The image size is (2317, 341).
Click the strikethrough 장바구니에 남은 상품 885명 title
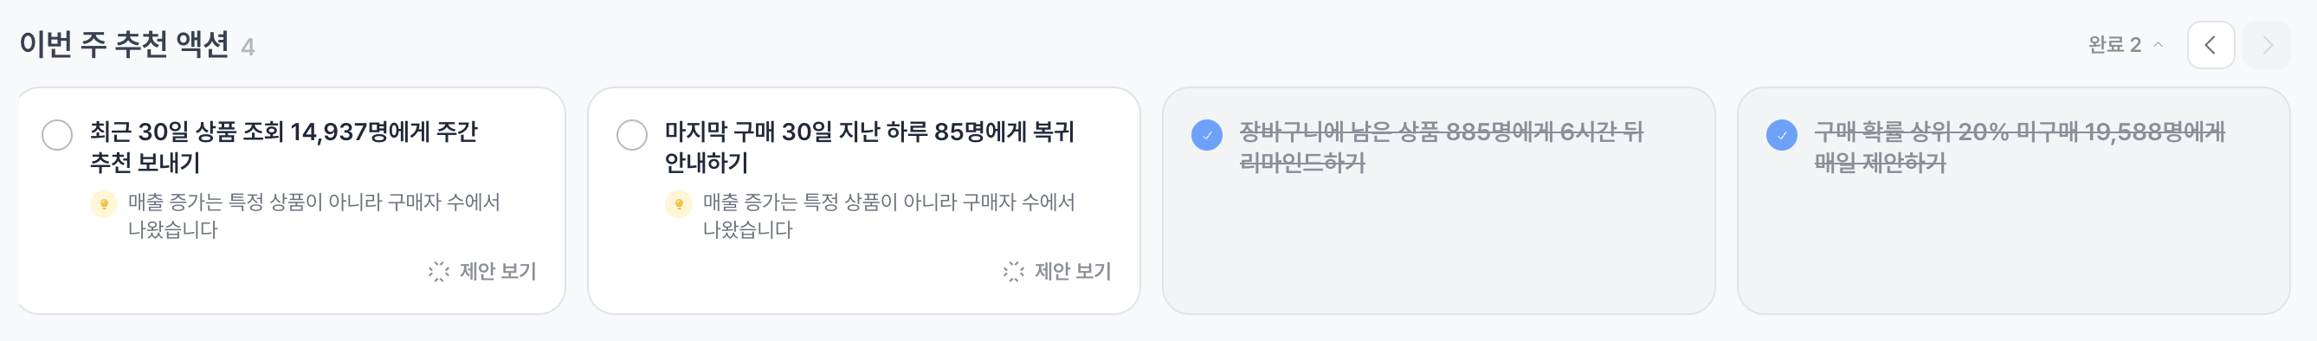1441,147
